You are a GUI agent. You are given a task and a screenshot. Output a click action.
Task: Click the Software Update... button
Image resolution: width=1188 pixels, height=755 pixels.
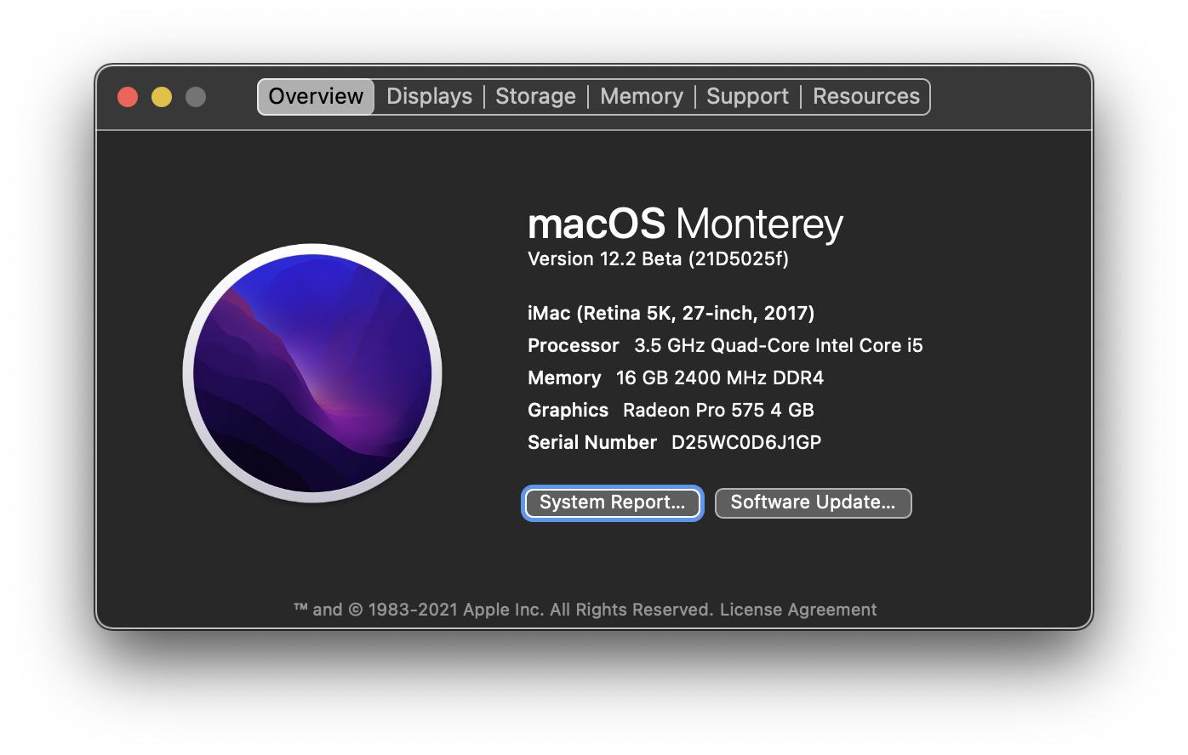click(813, 502)
